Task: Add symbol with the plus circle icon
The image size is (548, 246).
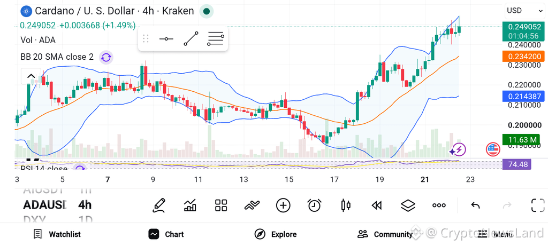Action: [284, 205]
